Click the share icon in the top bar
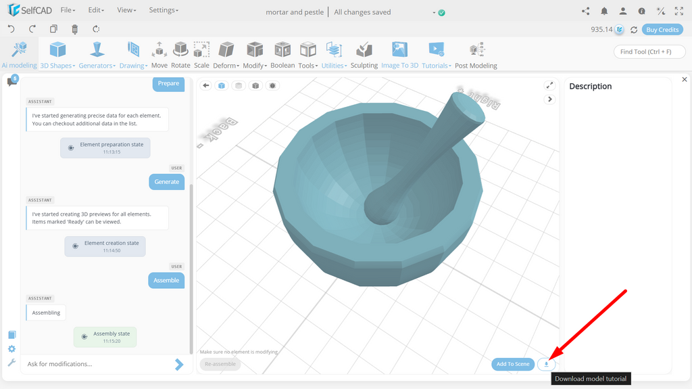The width and height of the screenshot is (692, 389). click(x=586, y=11)
